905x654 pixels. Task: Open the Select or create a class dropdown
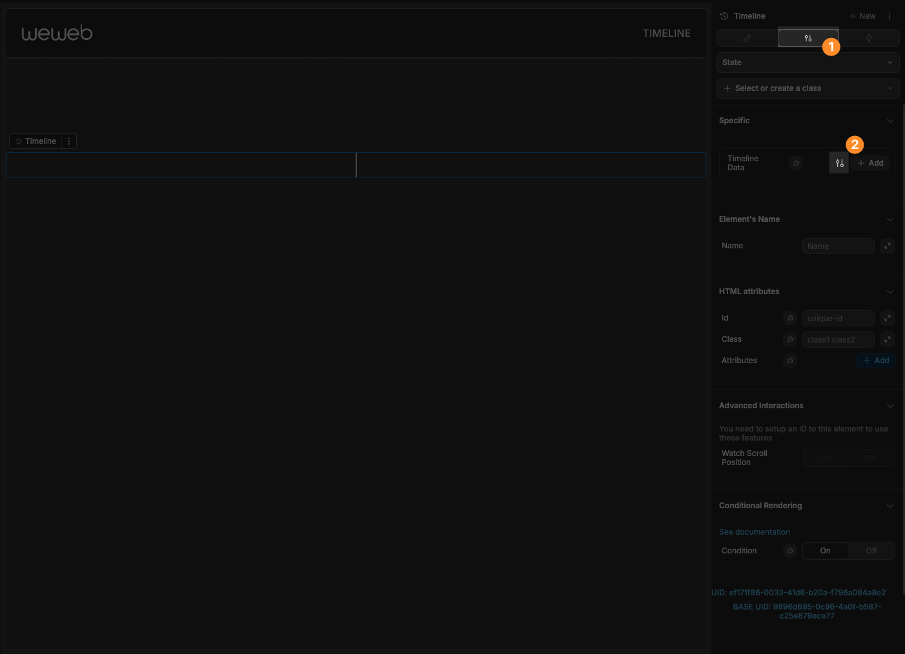[x=808, y=88]
